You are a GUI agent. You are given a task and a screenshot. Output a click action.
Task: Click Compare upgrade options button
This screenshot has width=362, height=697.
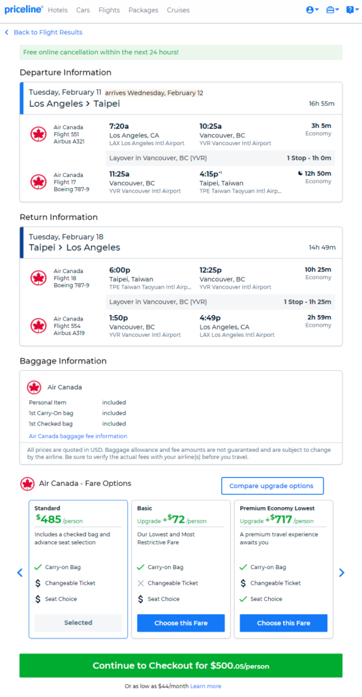[272, 486]
